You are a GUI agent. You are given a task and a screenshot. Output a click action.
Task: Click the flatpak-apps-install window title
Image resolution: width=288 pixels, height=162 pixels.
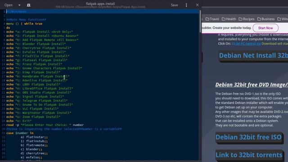pos(100,4)
